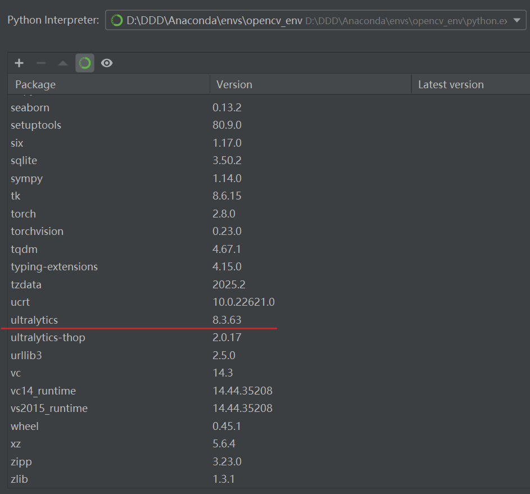
Task: Select the typing-extensions package row
Action: click(269, 266)
